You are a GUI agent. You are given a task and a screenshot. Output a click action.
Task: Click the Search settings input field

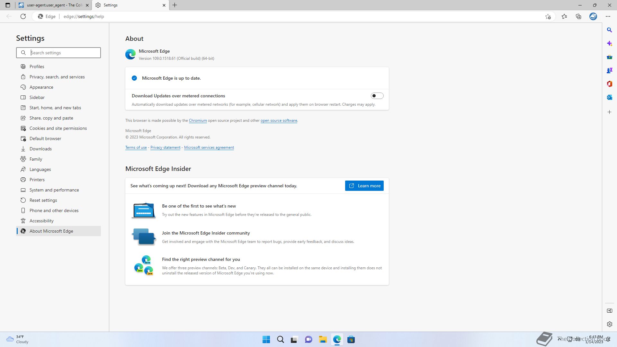58,53
